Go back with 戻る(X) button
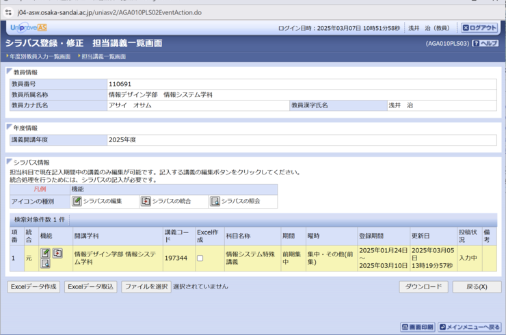The image size is (506, 335). [x=477, y=286]
